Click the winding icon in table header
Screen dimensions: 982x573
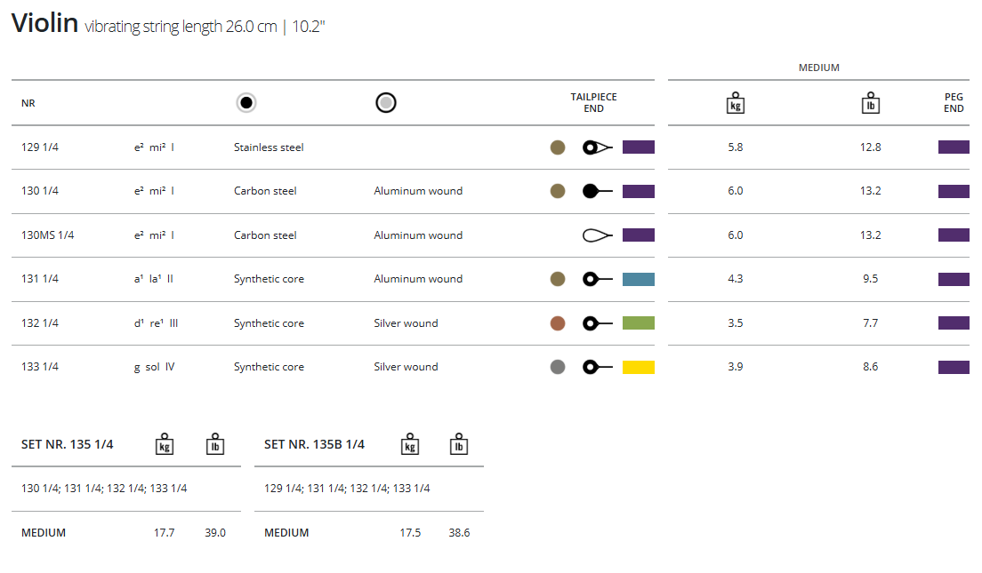(385, 103)
